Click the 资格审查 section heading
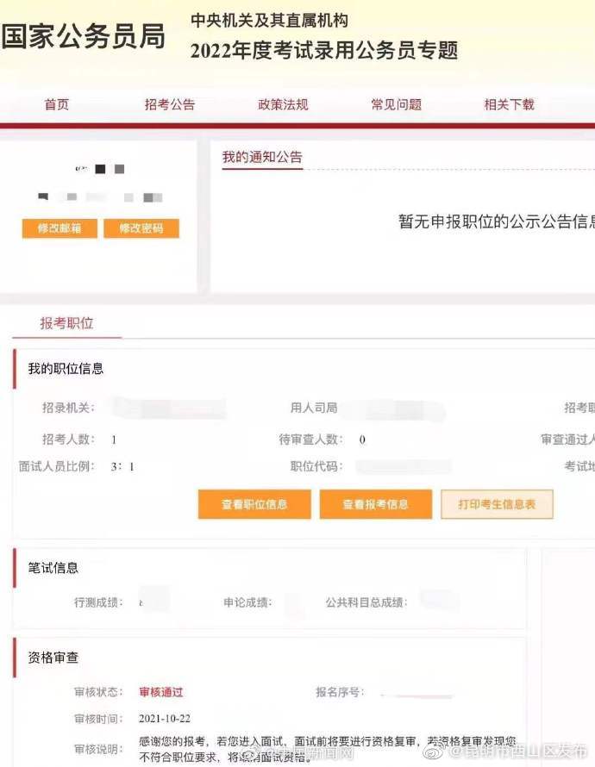The image size is (595, 767). coord(53,658)
